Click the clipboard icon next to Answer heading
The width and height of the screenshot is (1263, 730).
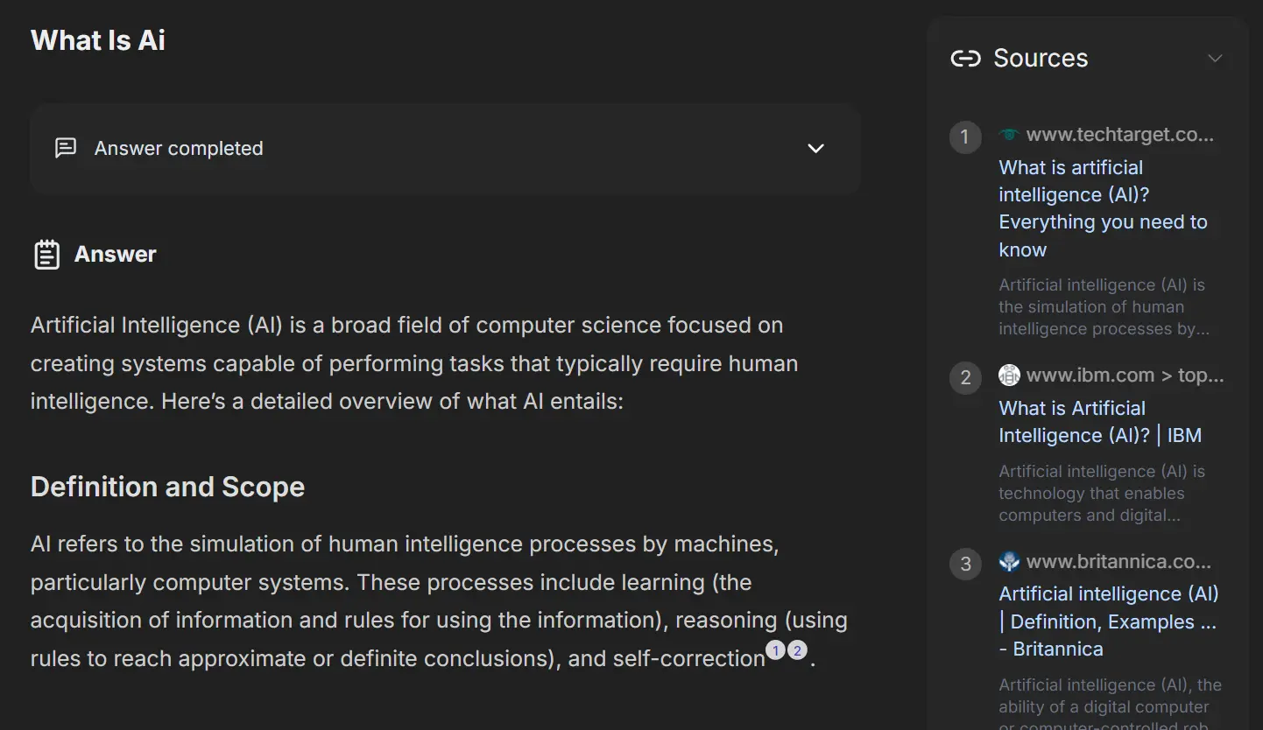[47, 253]
